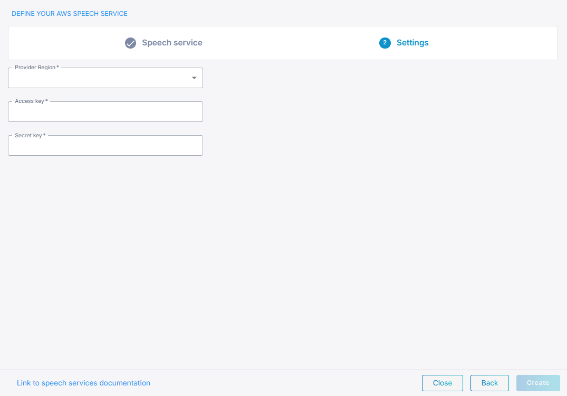Click the required asterisk on Access key
Image resolution: width=567 pixels, height=396 pixels.
tap(47, 101)
